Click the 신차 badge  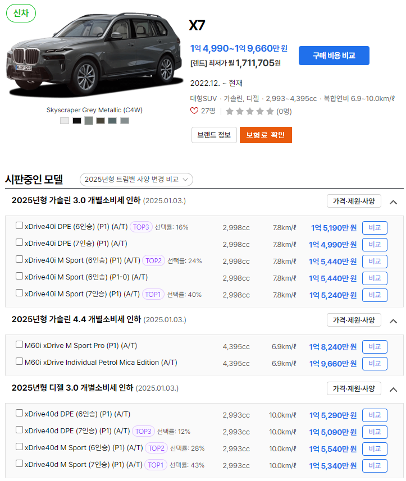point(21,13)
